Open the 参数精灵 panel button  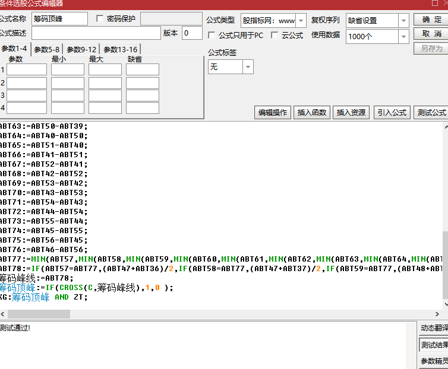[434, 361]
